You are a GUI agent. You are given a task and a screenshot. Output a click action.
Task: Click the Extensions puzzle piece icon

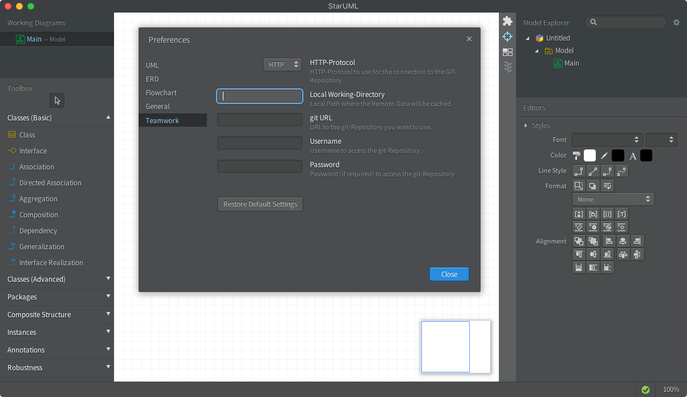click(507, 21)
